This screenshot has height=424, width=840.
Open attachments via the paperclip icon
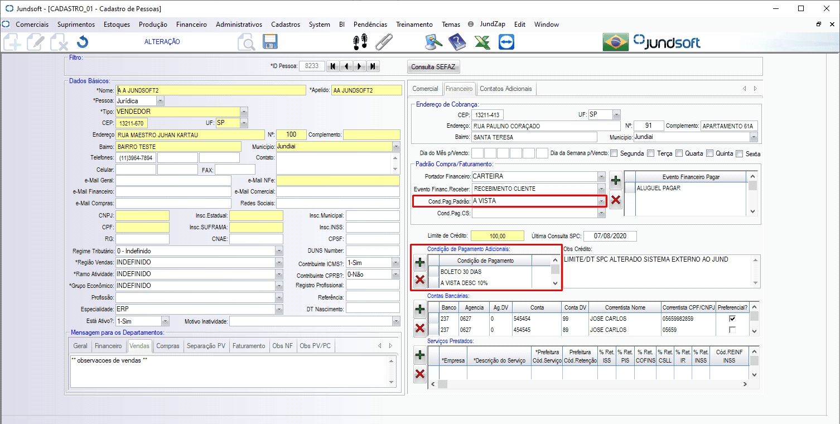coord(384,42)
